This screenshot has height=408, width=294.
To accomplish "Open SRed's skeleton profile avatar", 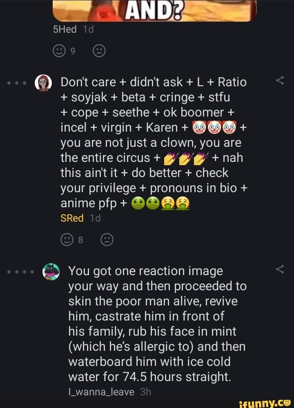I will pos(44,82).
